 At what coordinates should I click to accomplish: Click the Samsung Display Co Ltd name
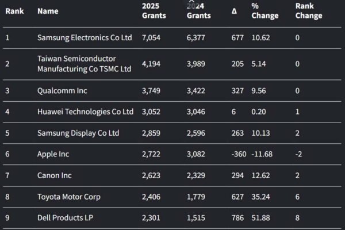tap(78, 133)
